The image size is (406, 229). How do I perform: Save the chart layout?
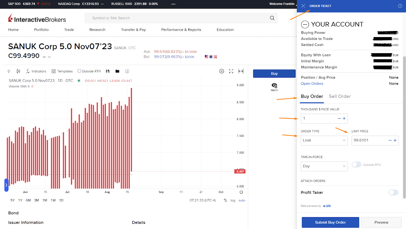[x=108, y=71]
